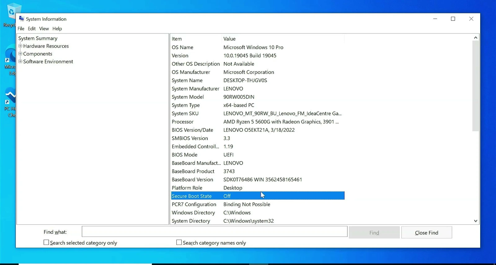Select the System Directory row
Screen dimensions: 496x265
click(x=258, y=221)
